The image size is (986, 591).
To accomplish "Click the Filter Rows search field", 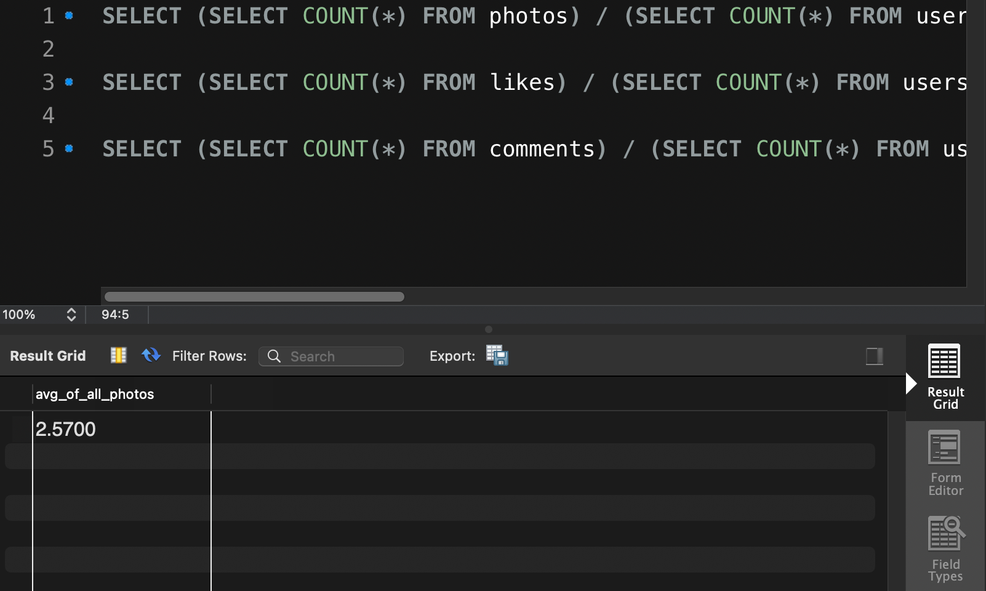I will [x=331, y=356].
